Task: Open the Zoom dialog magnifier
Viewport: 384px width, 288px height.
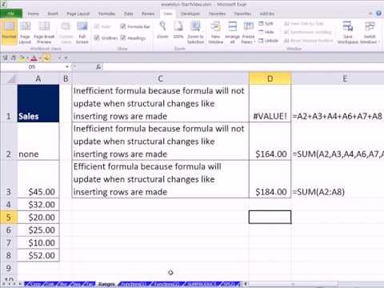Action: pos(162,30)
